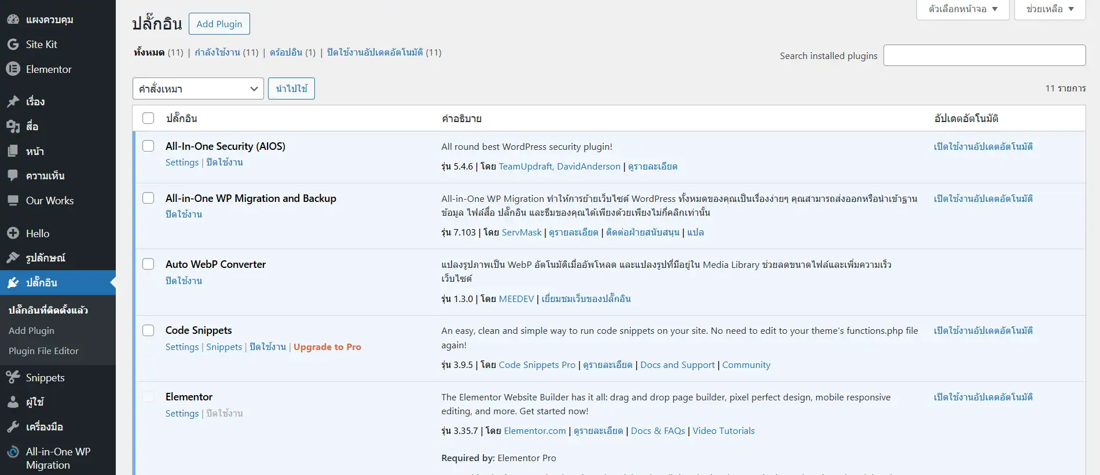Click the Tools wrench icon

point(13,426)
